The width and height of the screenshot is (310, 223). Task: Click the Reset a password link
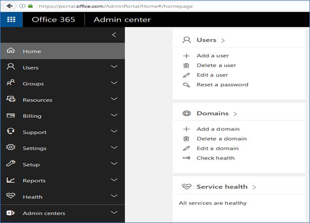[x=222, y=85]
